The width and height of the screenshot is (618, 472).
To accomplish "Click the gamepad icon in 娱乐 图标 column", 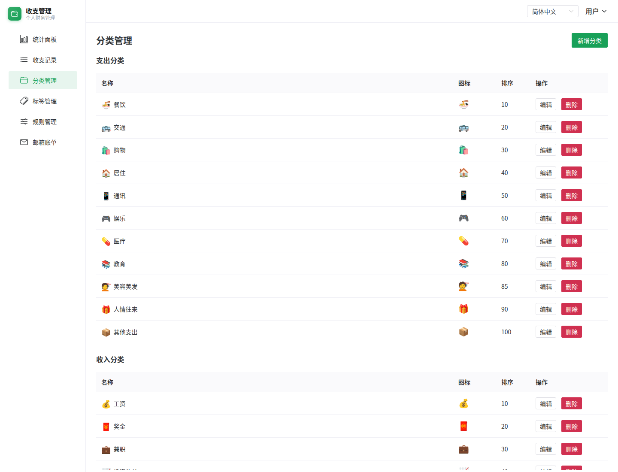I will (x=463, y=218).
